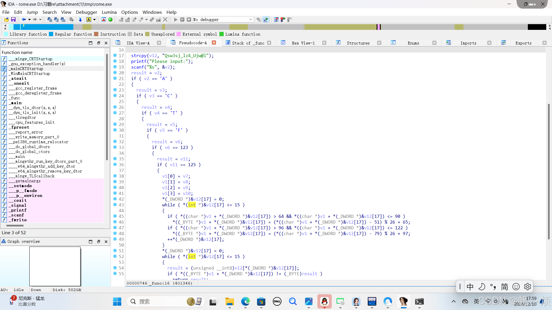
Task: Open the QQ penguin taskbar icon
Action: point(324,301)
